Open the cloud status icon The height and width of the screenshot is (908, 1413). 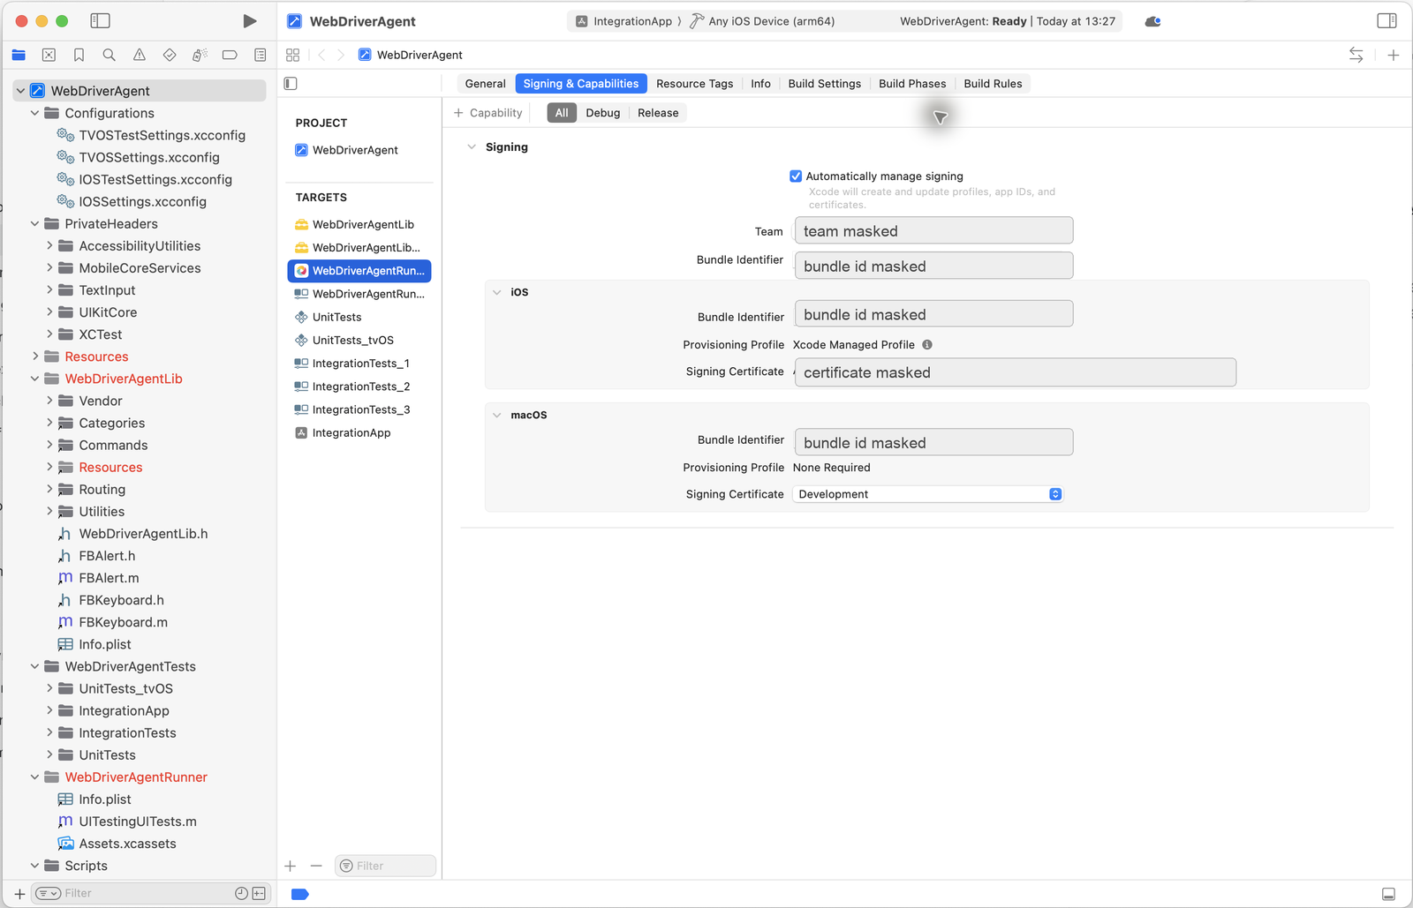point(1152,21)
